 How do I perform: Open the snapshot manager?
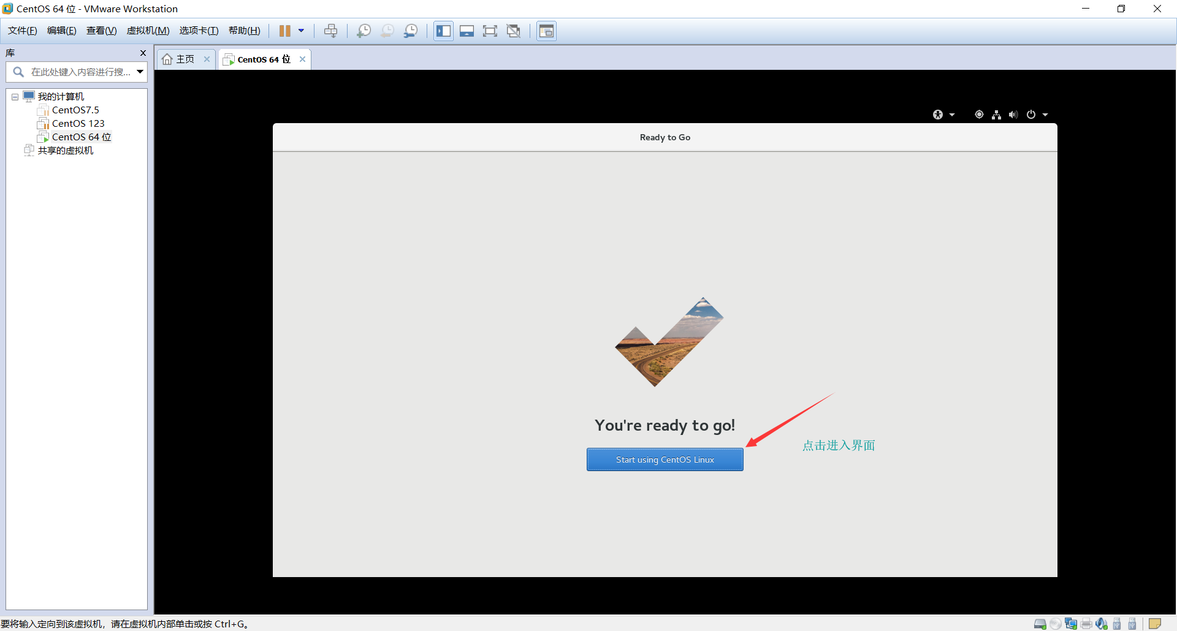411,31
